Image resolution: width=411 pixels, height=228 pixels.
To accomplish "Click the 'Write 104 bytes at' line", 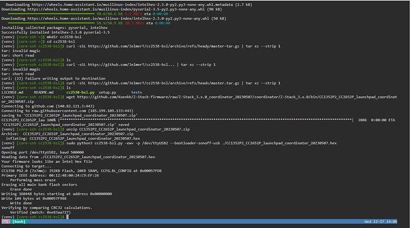I will pos(34,198).
